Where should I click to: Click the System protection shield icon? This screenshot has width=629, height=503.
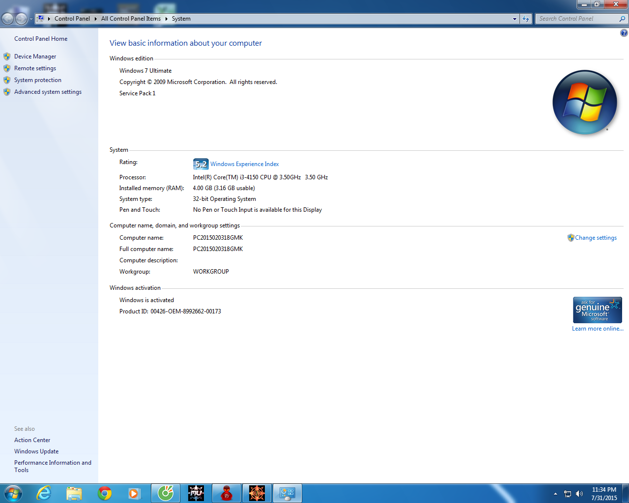coord(7,80)
